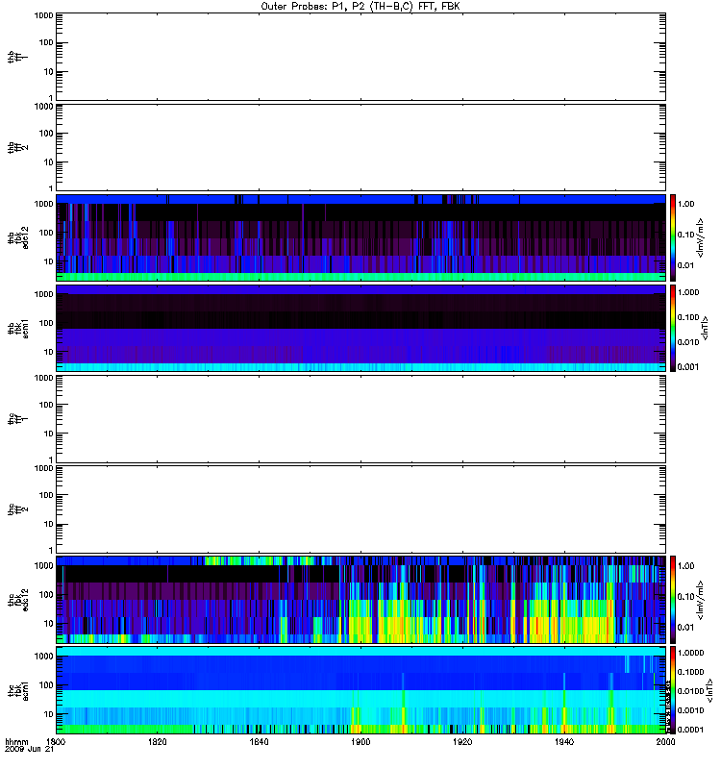Viewport: 721px width, 769px height.
Task: Click the empty thc fff 2 panel
Action: point(360,509)
